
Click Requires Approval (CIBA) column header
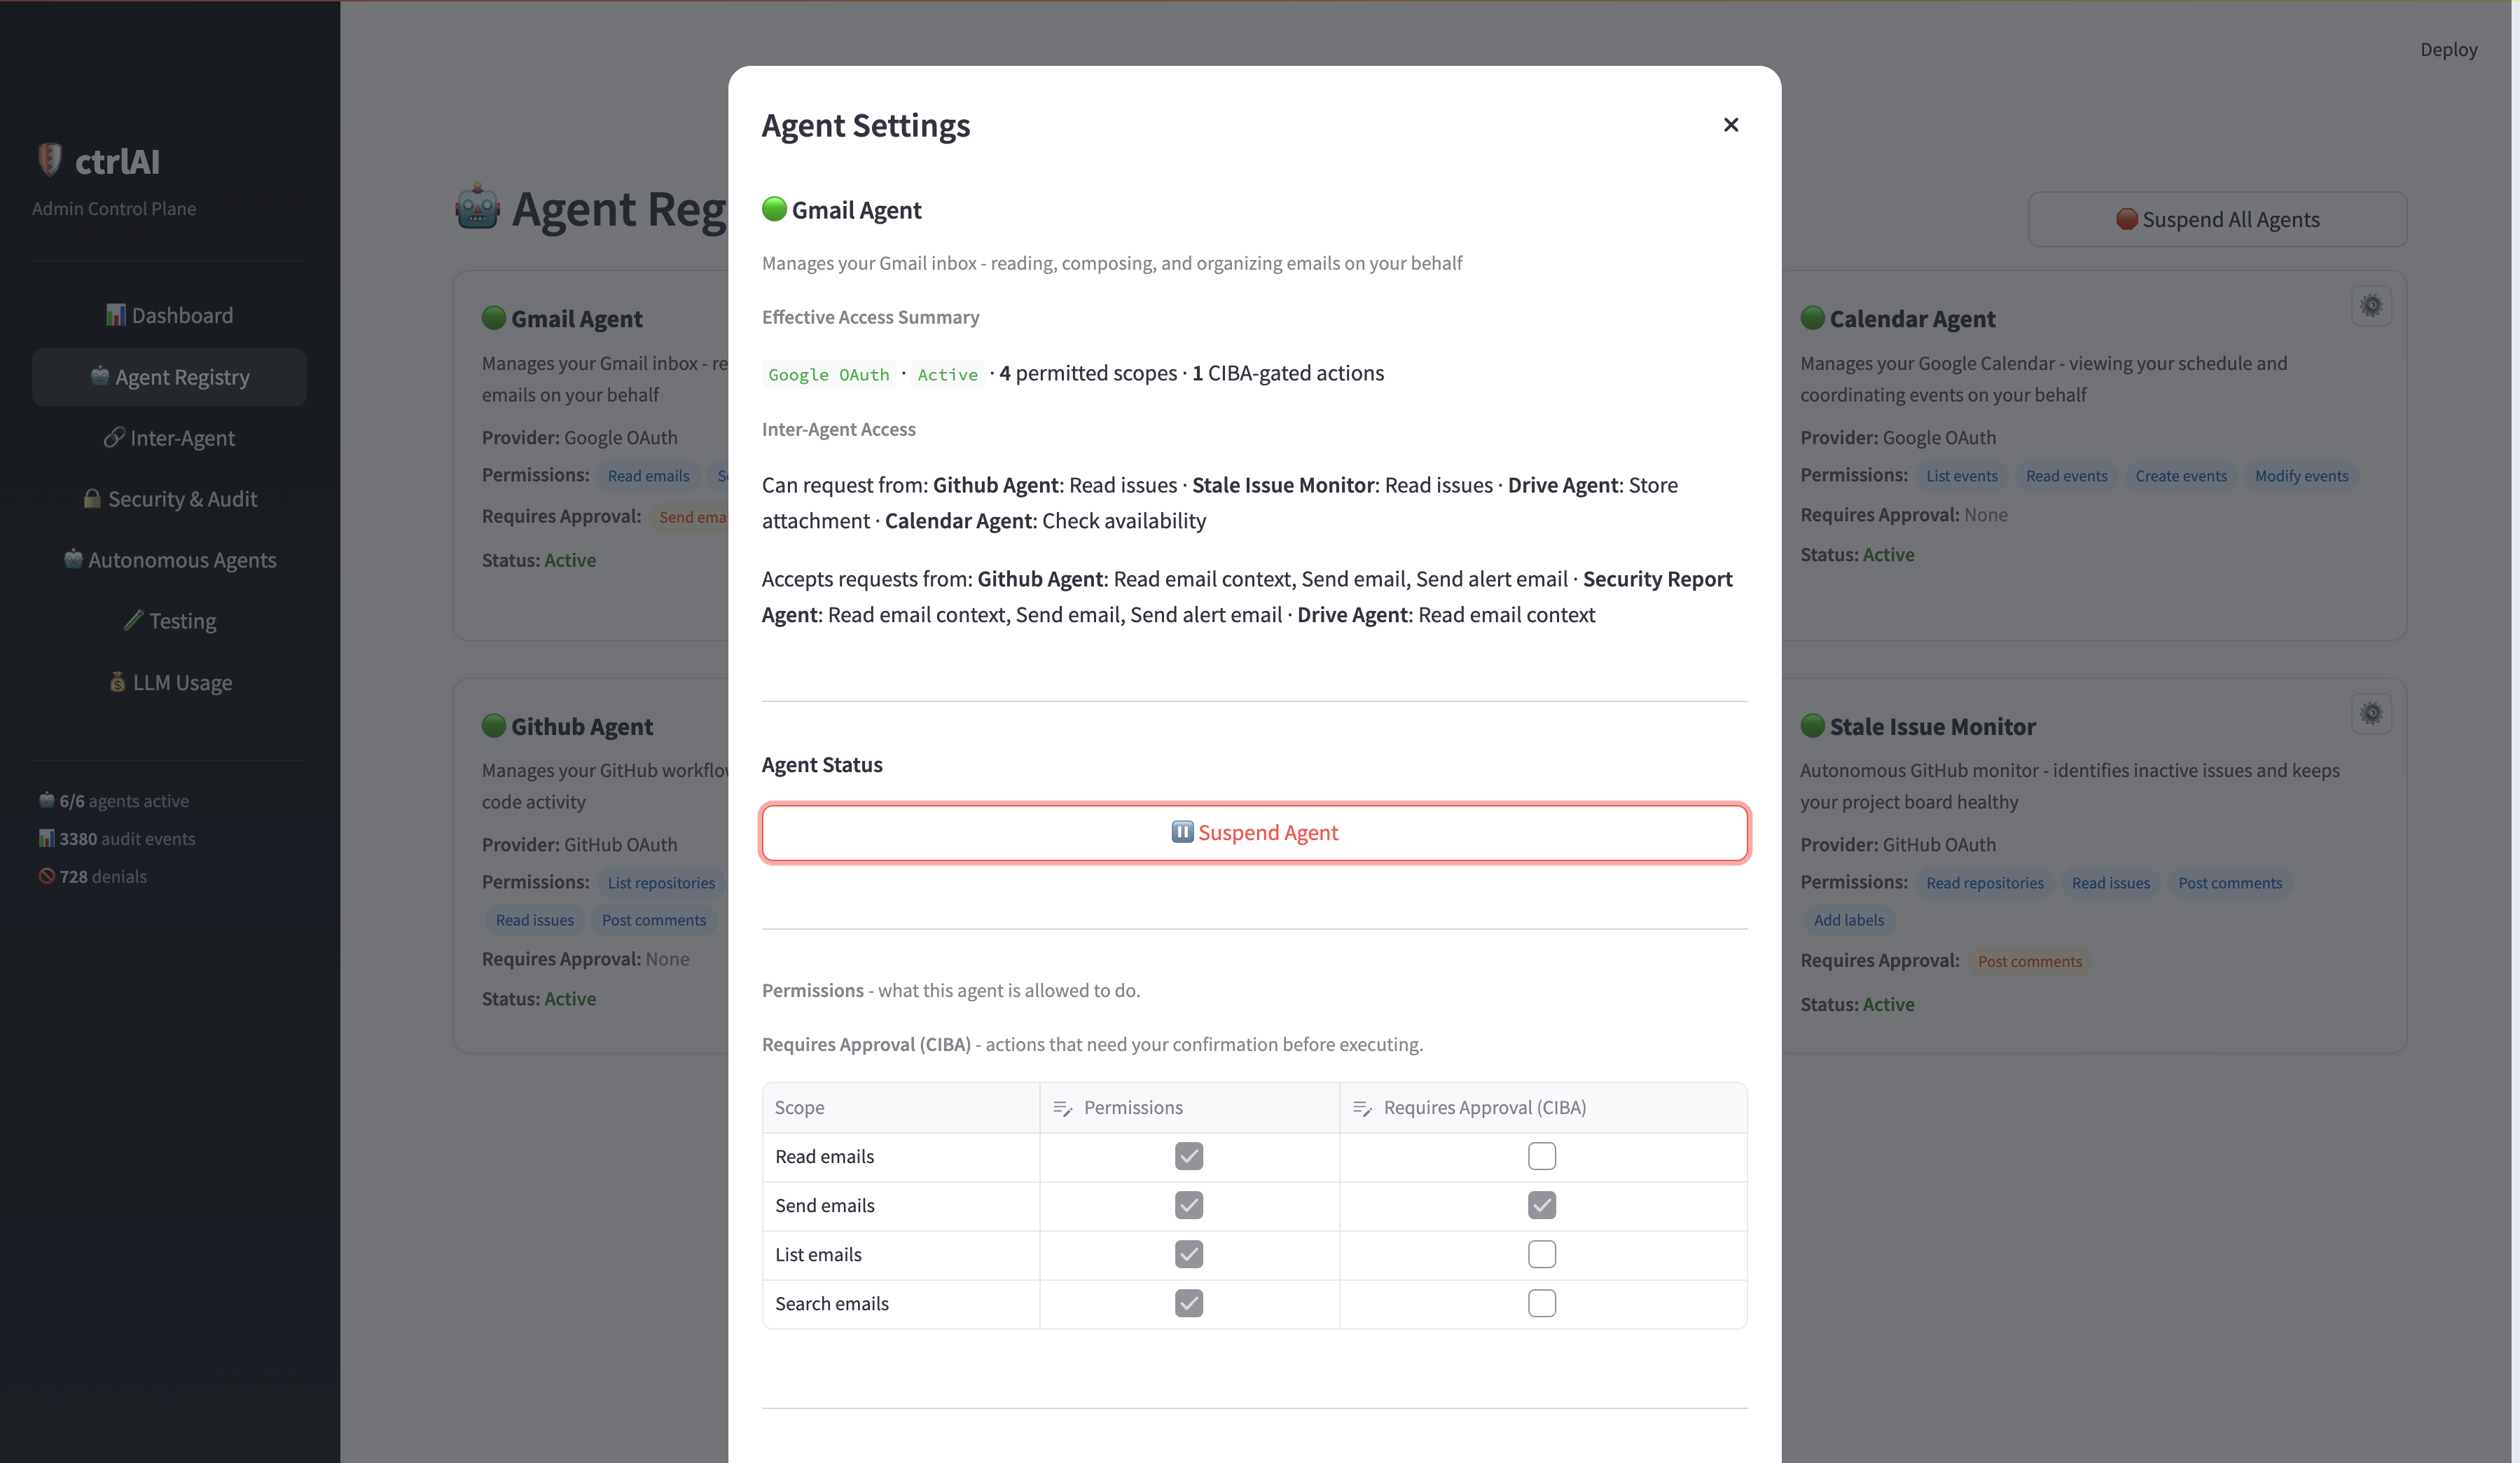tap(1484, 1108)
